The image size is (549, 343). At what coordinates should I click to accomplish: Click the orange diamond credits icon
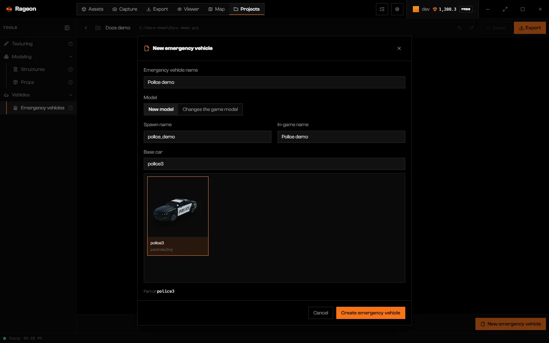click(x=435, y=9)
